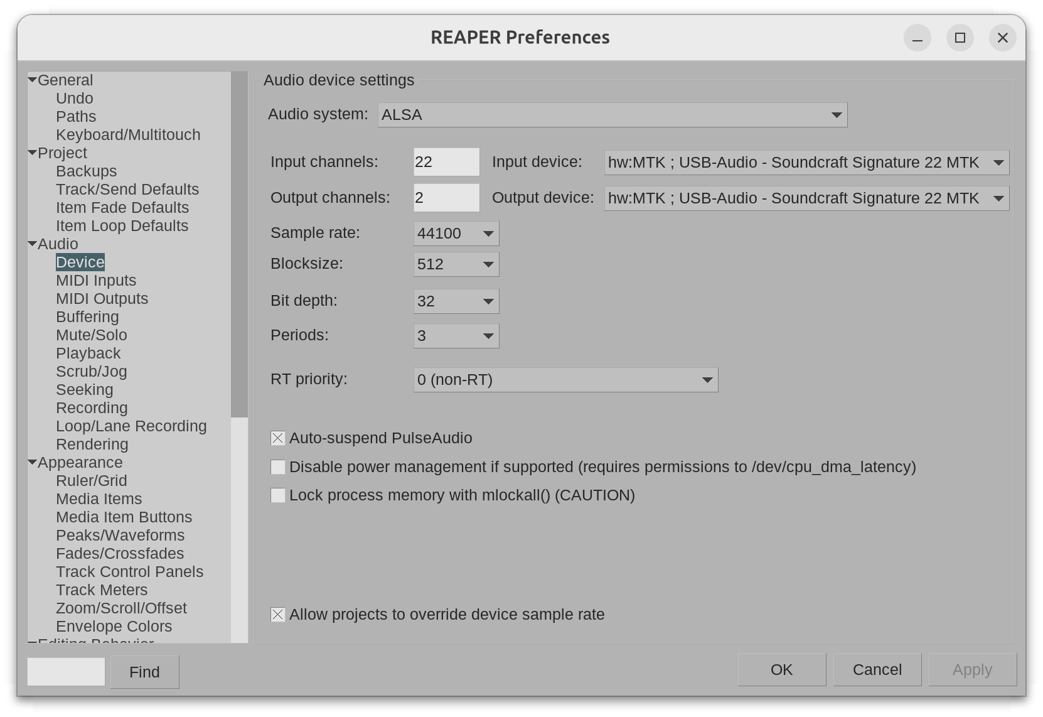Focus the preferences search text box
The width and height of the screenshot is (1043, 717).
[x=66, y=672]
